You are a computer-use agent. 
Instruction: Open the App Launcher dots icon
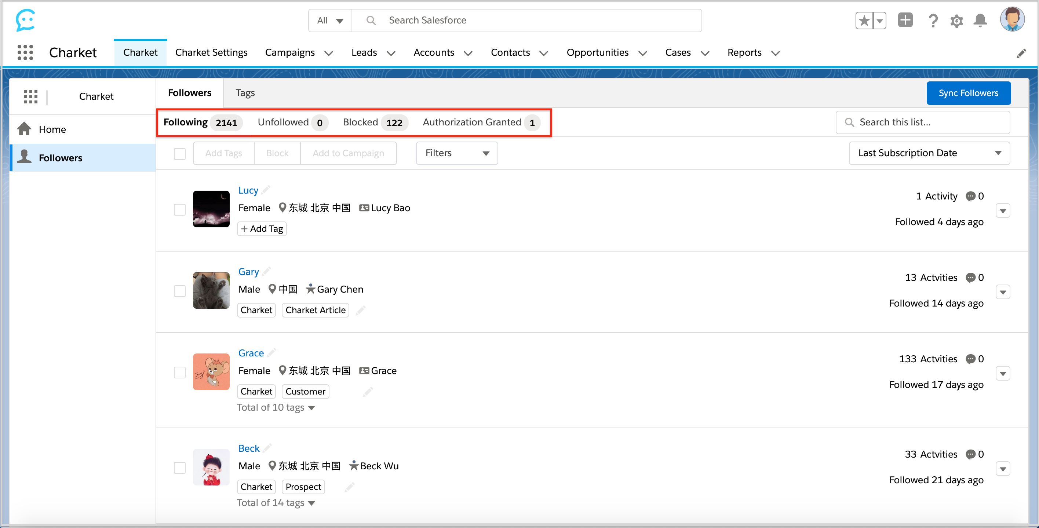pos(25,52)
